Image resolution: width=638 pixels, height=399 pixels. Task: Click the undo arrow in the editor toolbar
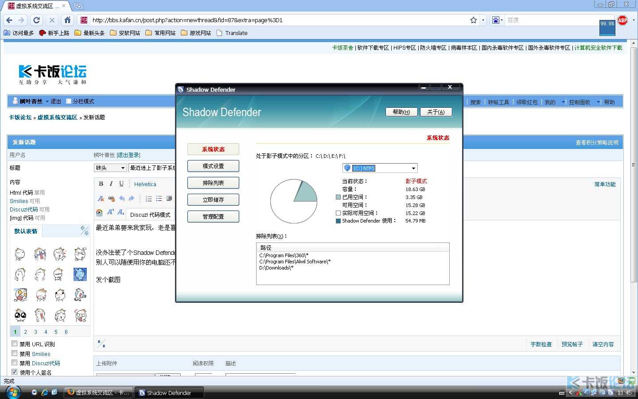point(122,199)
